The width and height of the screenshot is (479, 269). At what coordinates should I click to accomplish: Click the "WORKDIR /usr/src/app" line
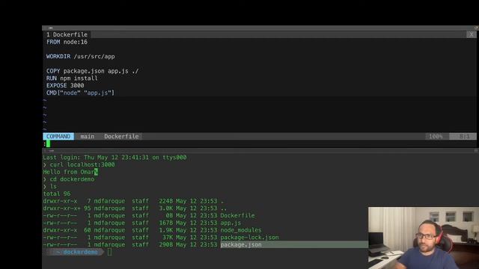point(81,57)
